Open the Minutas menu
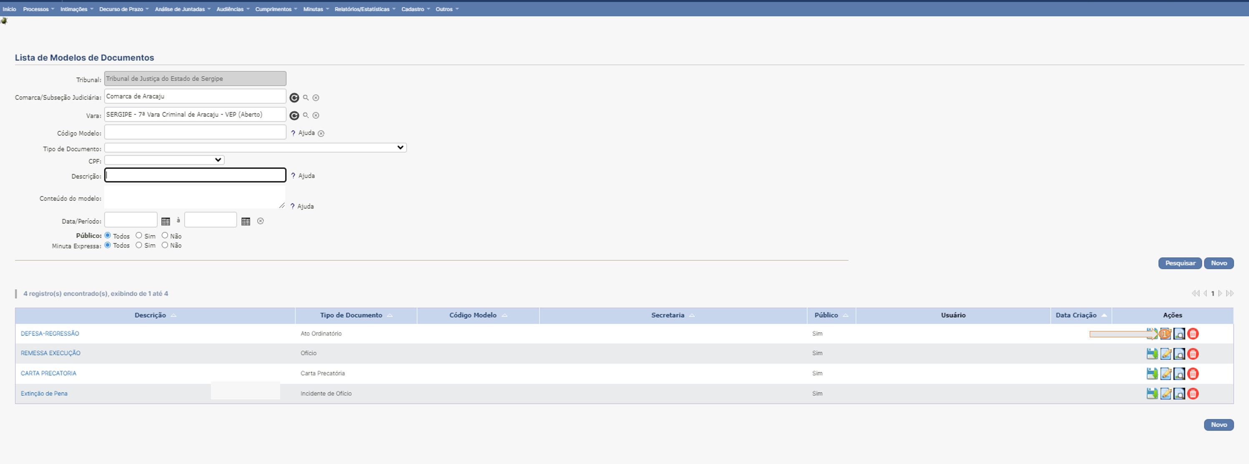 [x=316, y=9]
